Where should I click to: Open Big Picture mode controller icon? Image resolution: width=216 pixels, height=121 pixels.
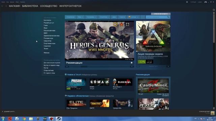206,2
